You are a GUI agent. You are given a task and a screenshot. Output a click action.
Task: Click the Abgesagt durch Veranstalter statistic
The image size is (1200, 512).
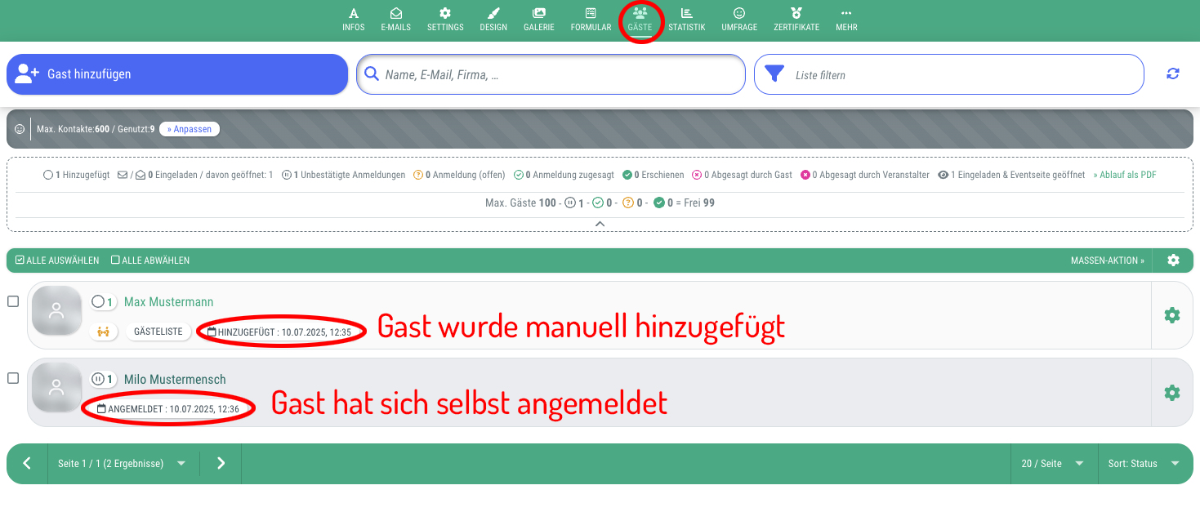pos(865,175)
